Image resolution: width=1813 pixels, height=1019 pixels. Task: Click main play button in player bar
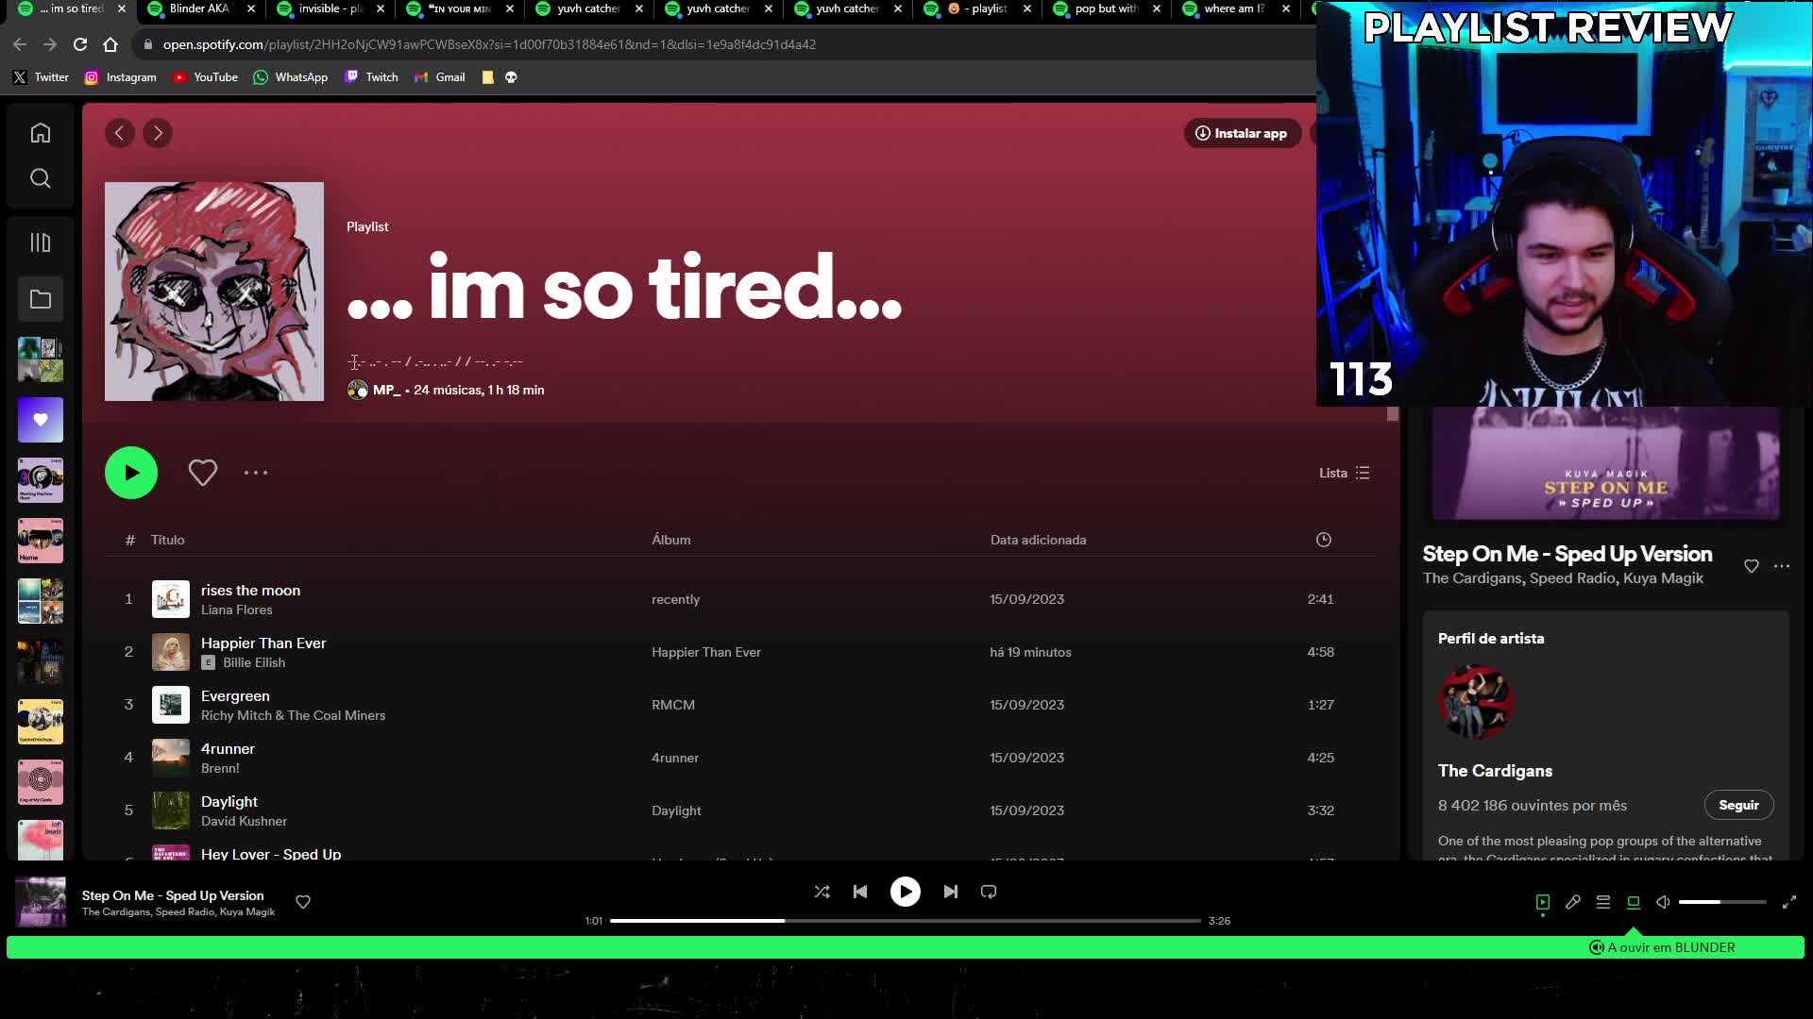coord(906,892)
